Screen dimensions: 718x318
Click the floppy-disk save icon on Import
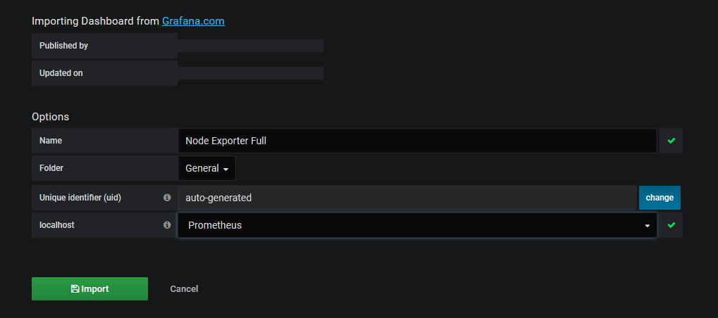pyautogui.click(x=75, y=288)
